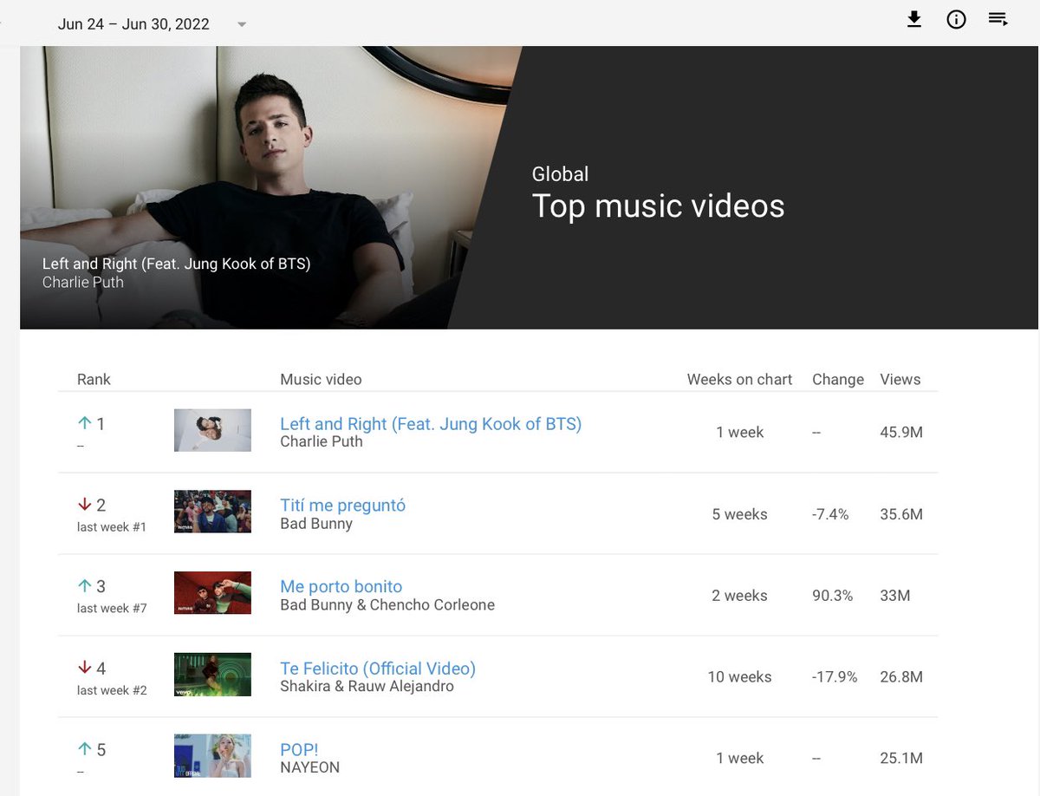Expand the Jun 24 – Jun 30, 2022 date dropdown
The width and height of the screenshot is (1040, 796).
tap(242, 24)
